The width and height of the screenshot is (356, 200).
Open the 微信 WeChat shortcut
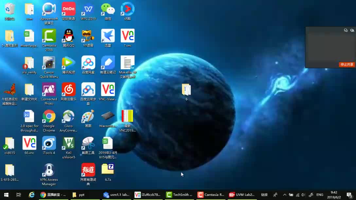click(x=108, y=11)
